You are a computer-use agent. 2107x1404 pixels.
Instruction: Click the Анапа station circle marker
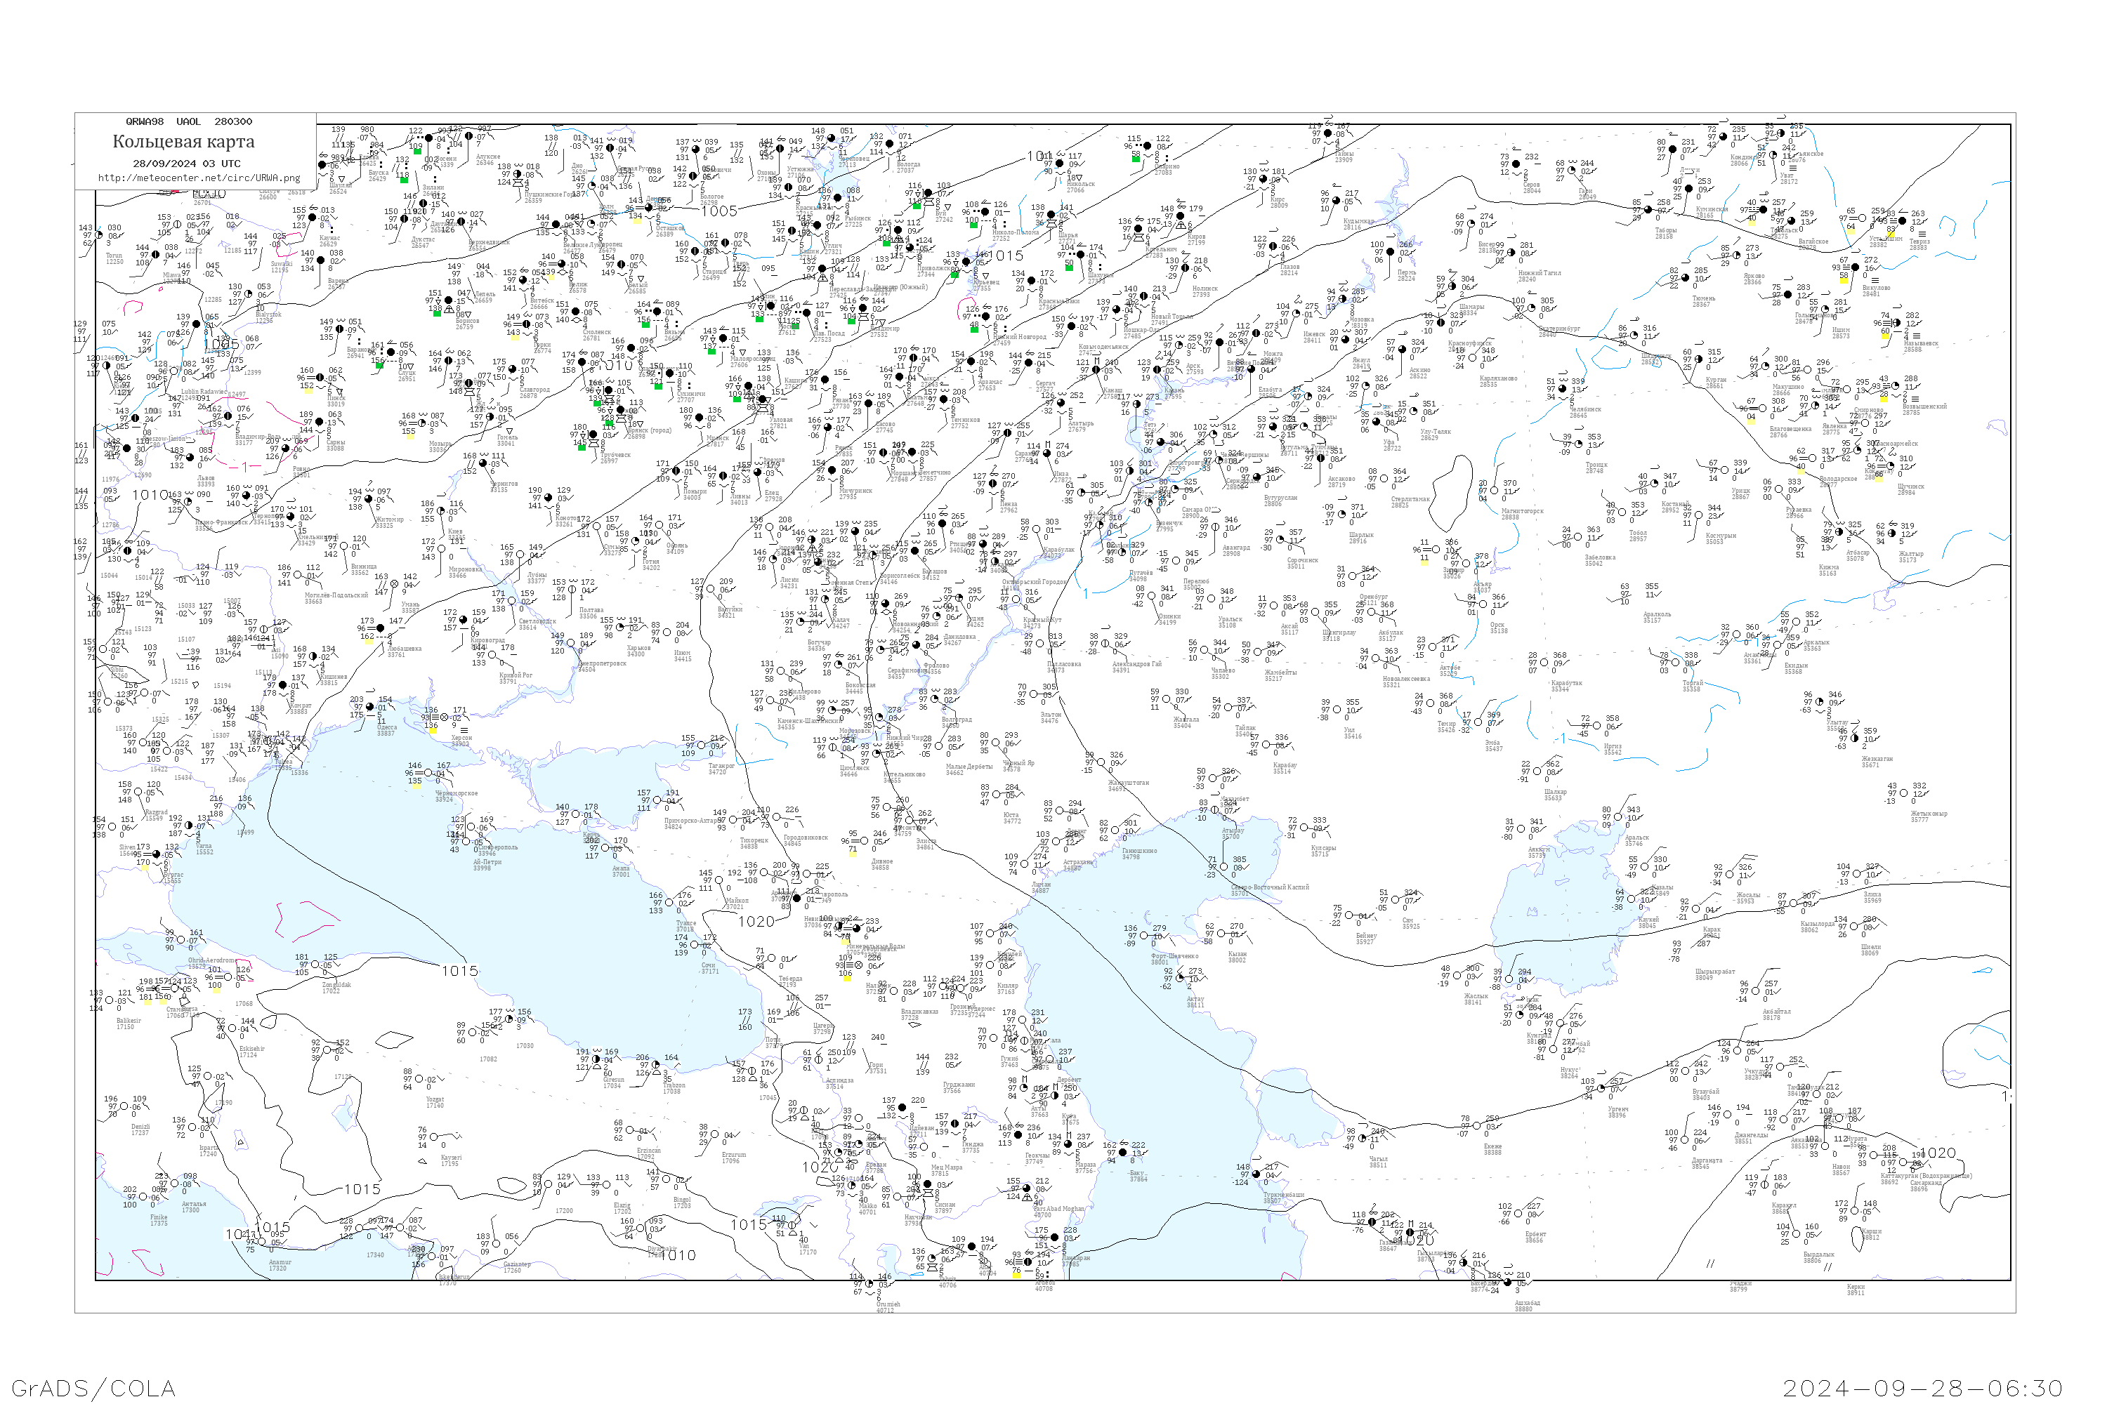605,848
